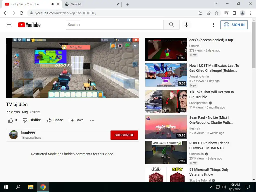Open Chrome tab search dropdown chevron

(x=216, y=3)
